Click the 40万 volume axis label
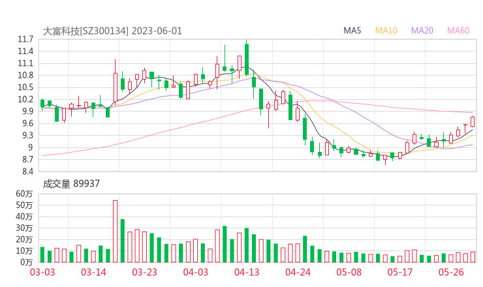This screenshot has height=287, width=483. [24, 217]
